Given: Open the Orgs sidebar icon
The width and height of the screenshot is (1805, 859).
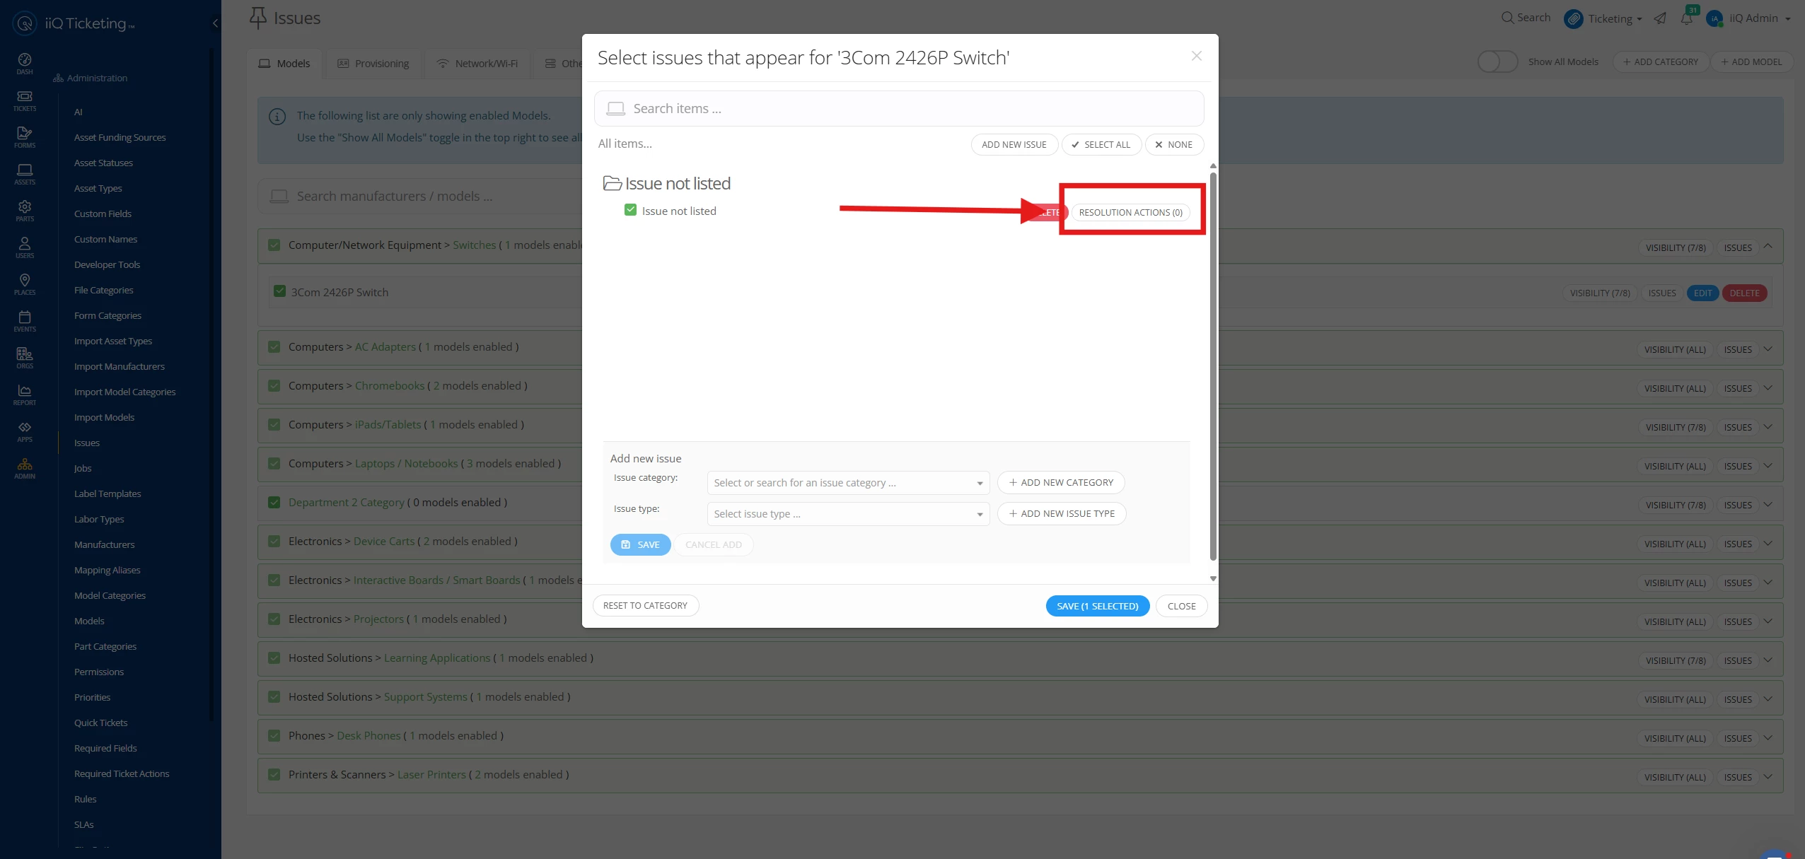Looking at the screenshot, I should [25, 358].
